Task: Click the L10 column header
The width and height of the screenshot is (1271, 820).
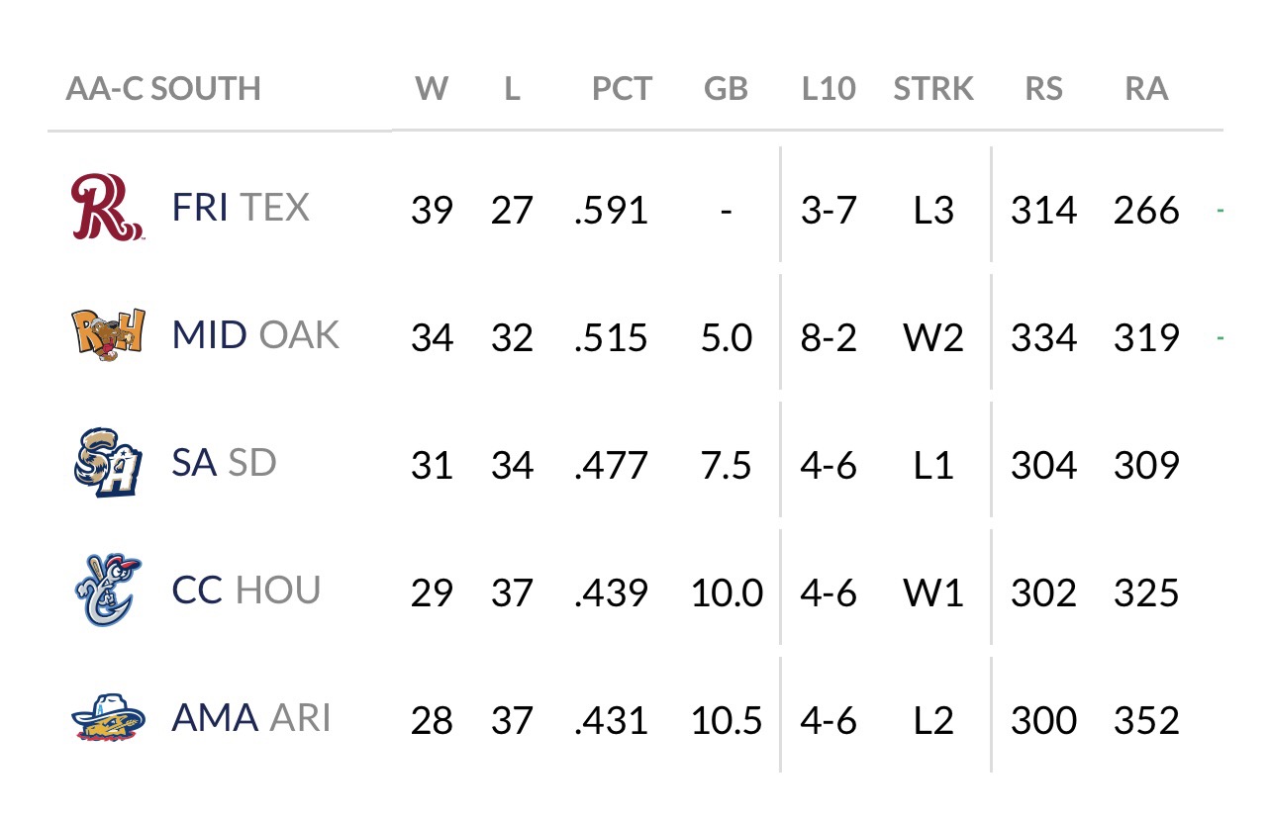Action: 829,89
